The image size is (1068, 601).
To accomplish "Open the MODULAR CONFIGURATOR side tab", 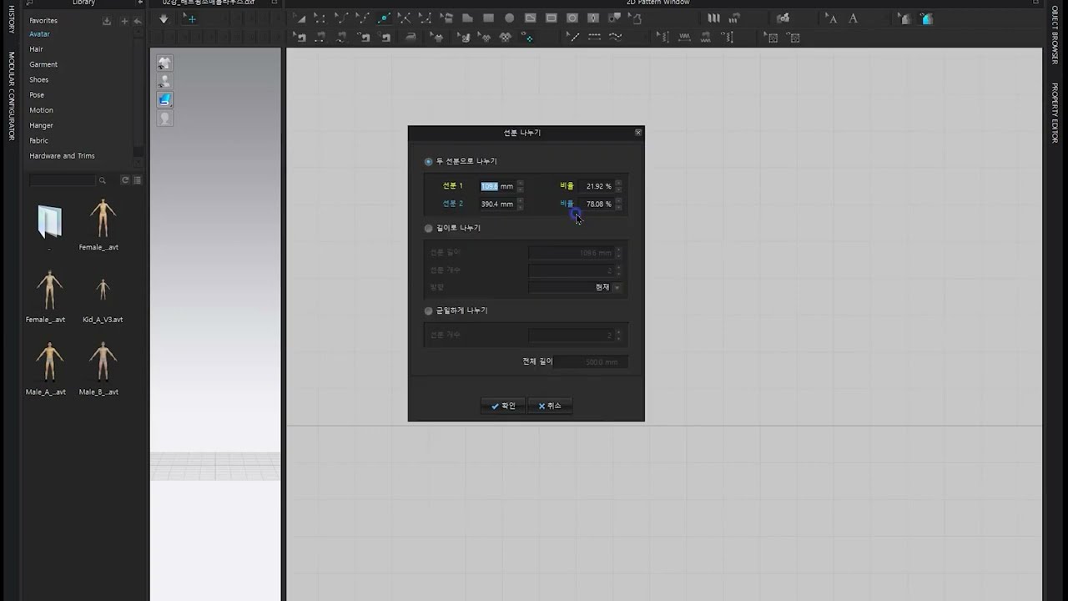I will coord(11,96).
